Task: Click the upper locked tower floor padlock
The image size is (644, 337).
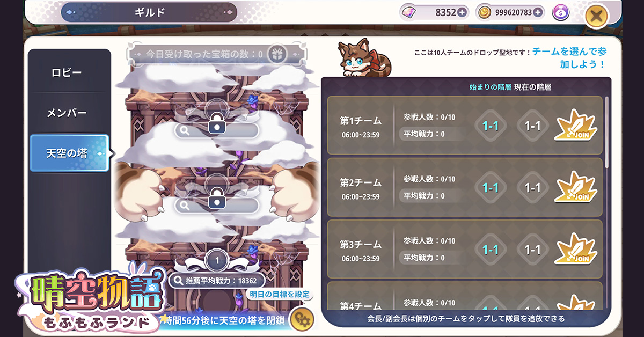Action: (x=216, y=125)
